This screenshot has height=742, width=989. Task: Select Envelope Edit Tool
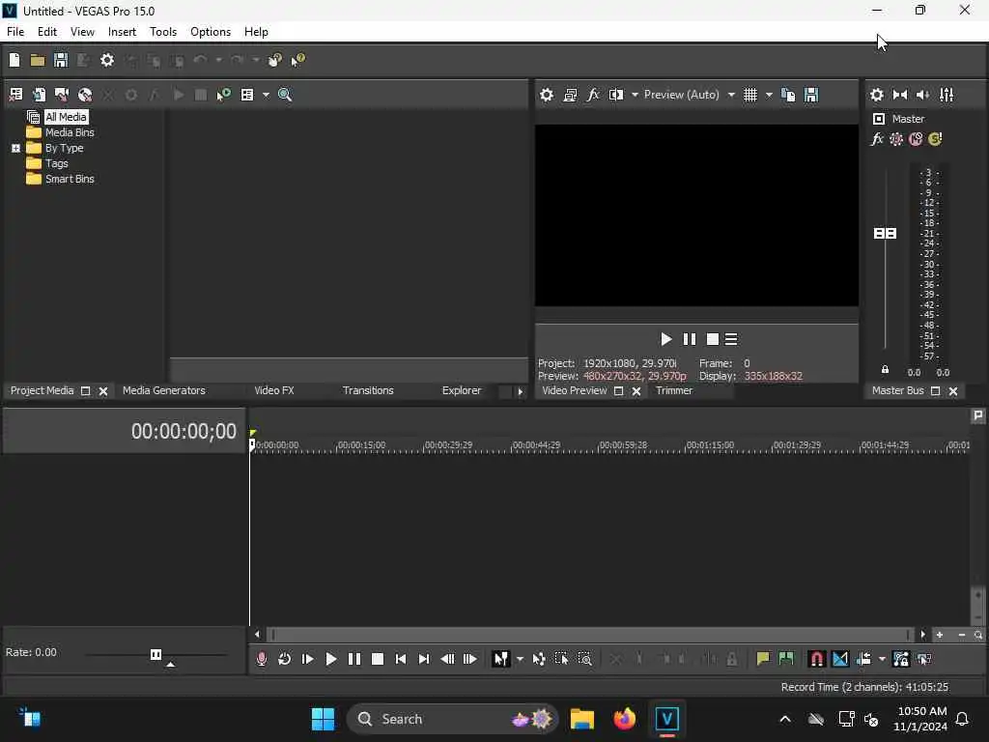[x=539, y=659]
